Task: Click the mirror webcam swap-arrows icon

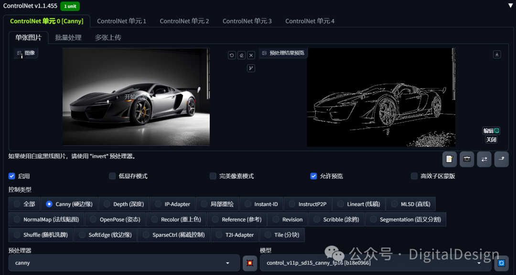Action: pos(484,159)
